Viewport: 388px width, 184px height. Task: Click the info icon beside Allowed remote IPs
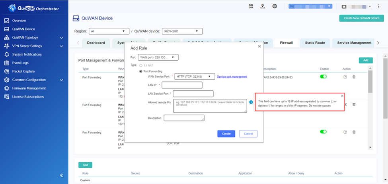251,102
